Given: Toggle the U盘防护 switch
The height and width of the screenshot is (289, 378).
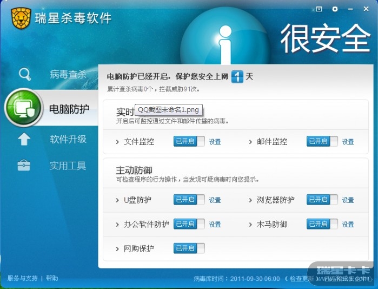Looking at the screenshot, I should point(189,200).
